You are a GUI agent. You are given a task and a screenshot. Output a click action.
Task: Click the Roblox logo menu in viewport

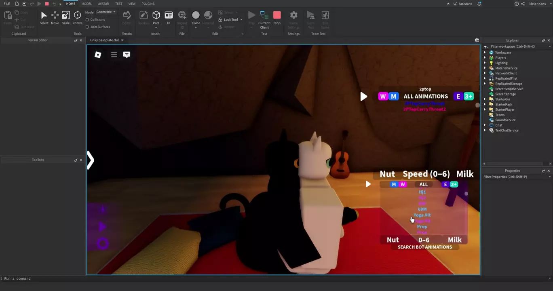pyautogui.click(x=98, y=55)
